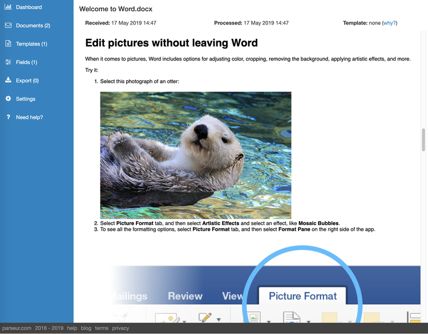This screenshot has height=334, width=428.
Task: Click the Export download icon
Action: (8, 80)
